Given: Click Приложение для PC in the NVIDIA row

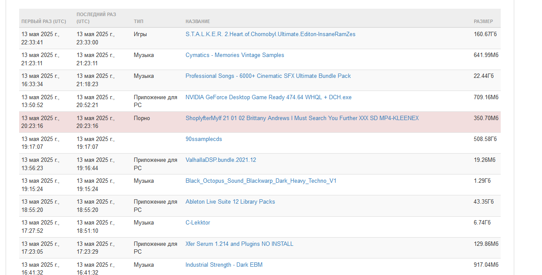Looking at the screenshot, I should (x=156, y=101).
